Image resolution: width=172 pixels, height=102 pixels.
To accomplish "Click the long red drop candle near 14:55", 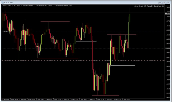I will pos(92,54).
